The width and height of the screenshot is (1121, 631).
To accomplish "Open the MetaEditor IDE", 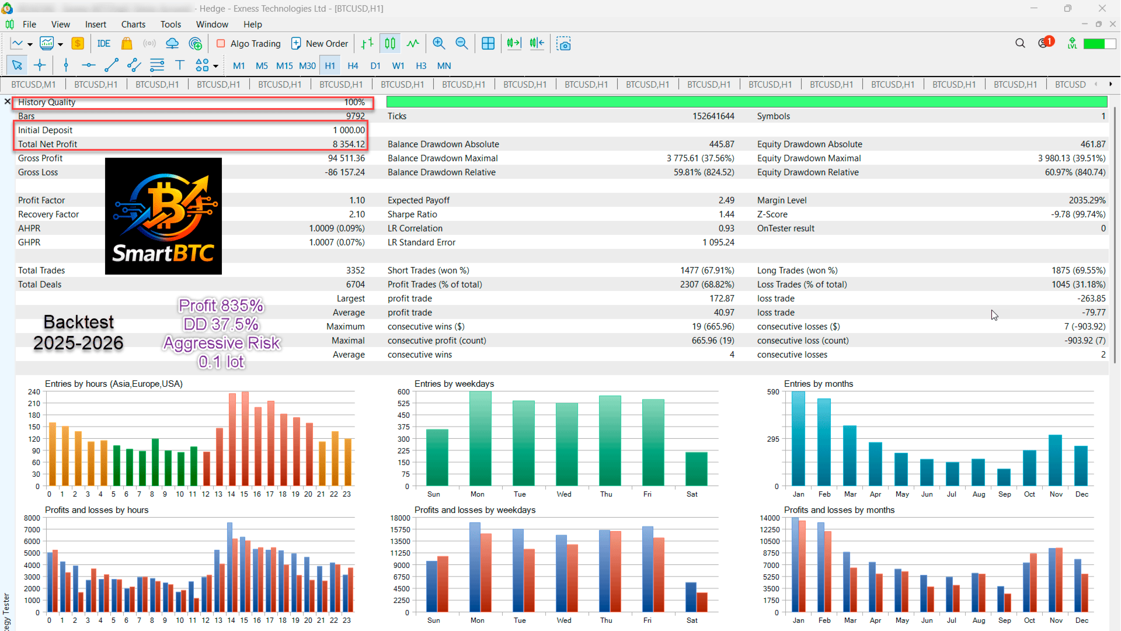I will click(x=104, y=44).
